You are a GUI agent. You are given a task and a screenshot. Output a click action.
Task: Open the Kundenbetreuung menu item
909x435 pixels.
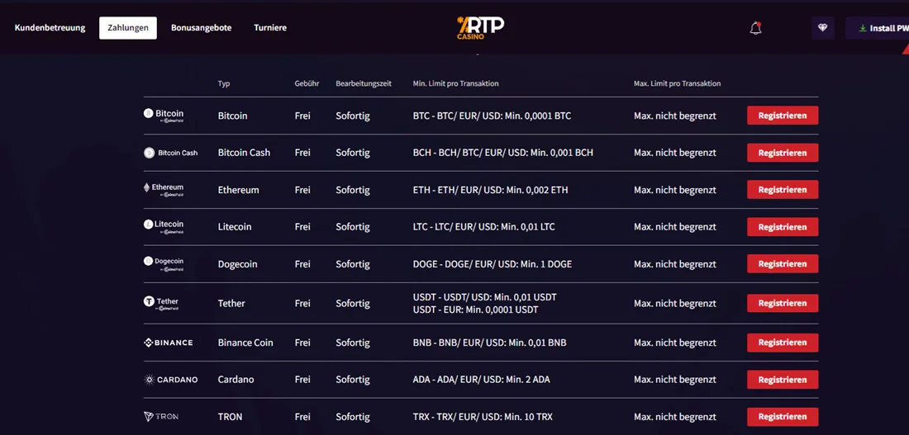[50, 28]
